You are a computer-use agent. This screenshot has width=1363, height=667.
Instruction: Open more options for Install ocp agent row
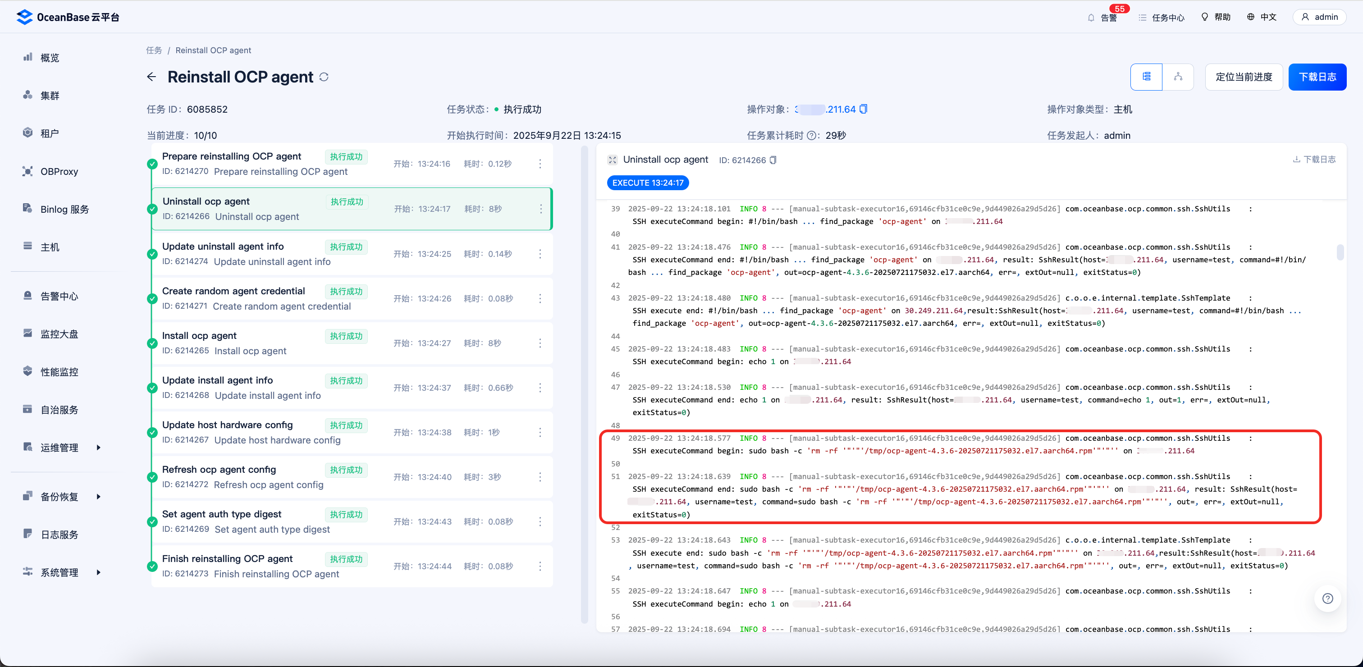(540, 343)
